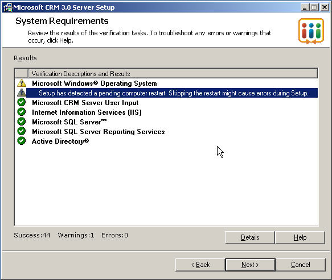The height and width of the screenshot is (280, 332).
Task: Click the yellow warning icon beside Windows Operating System
Action: coord(22,83)
